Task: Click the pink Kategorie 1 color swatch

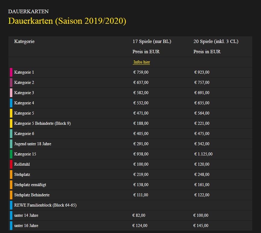Action: (x=11, y=72)
